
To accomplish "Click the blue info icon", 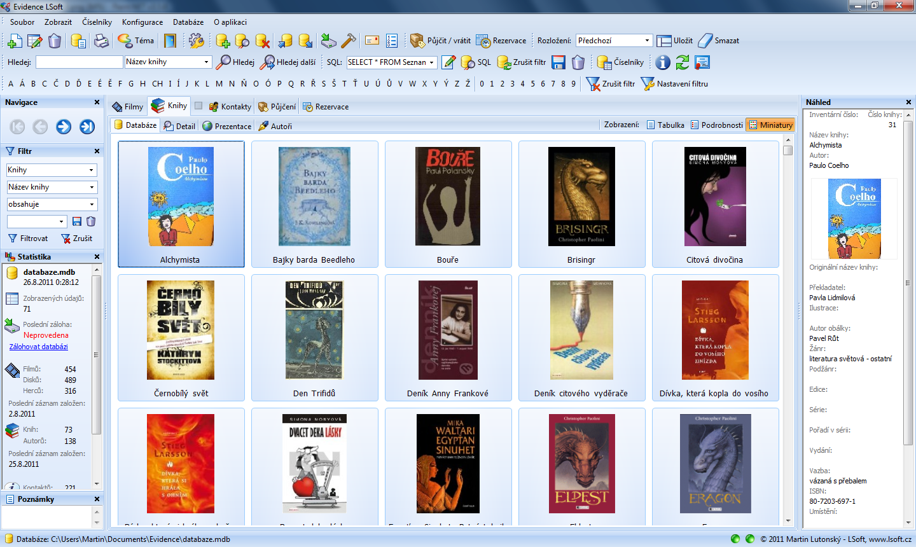I will (x=663, y=62).
